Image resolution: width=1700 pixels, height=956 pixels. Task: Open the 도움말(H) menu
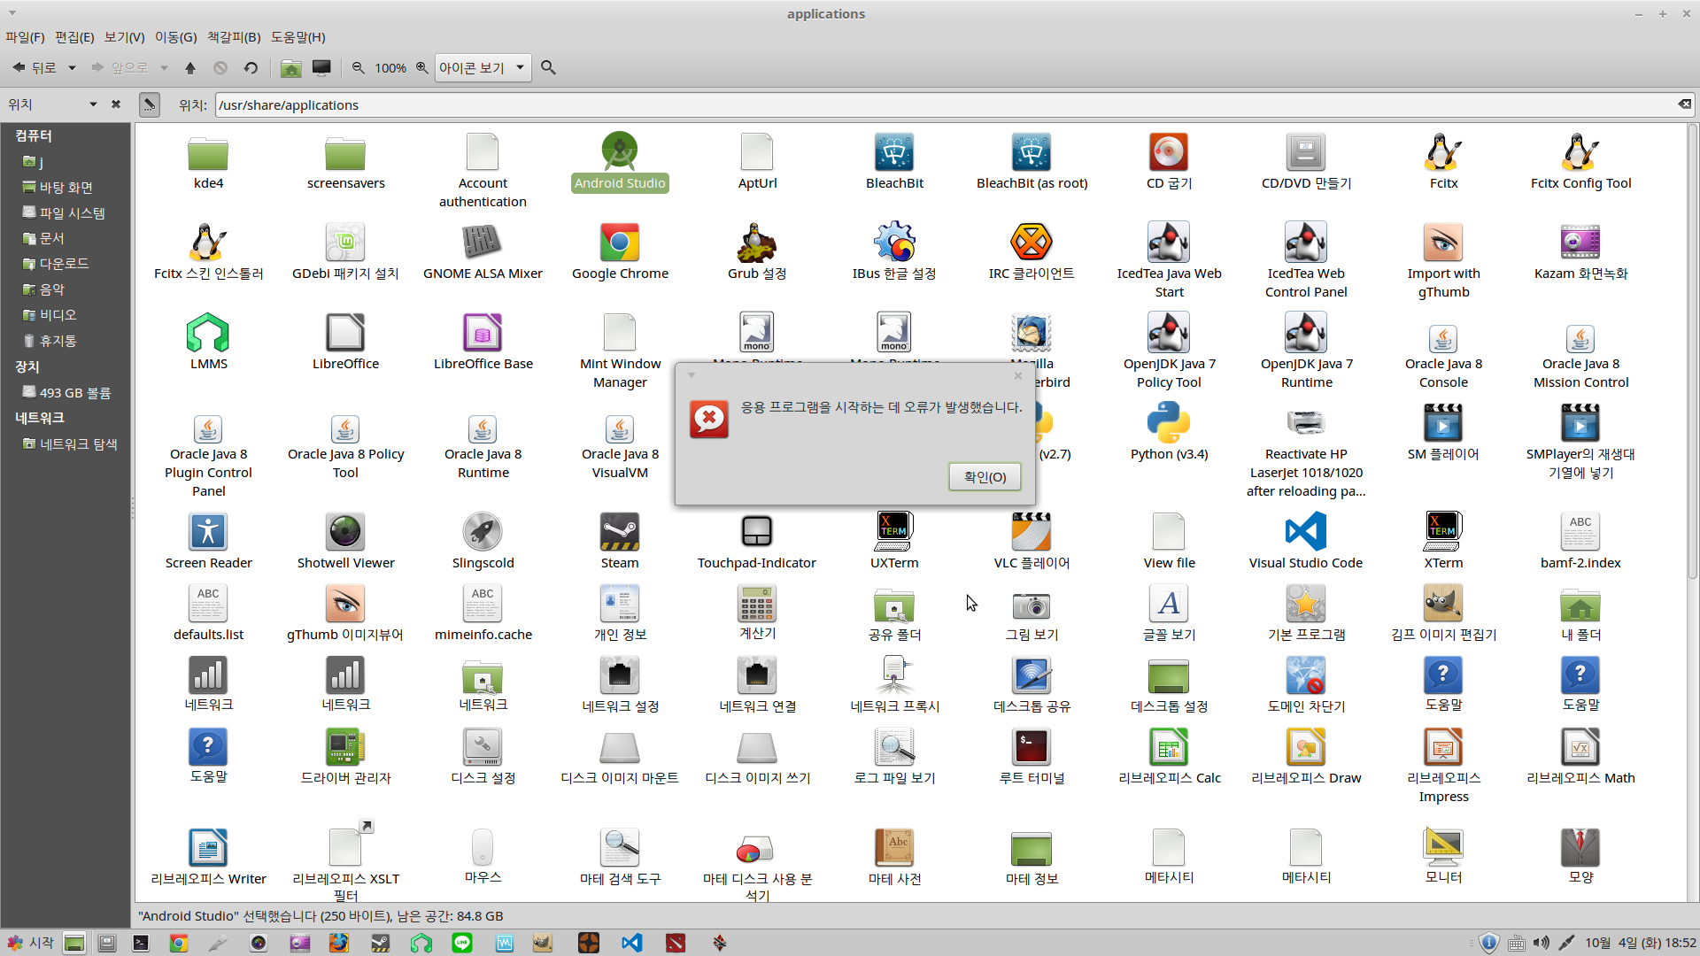pos(297,37)
